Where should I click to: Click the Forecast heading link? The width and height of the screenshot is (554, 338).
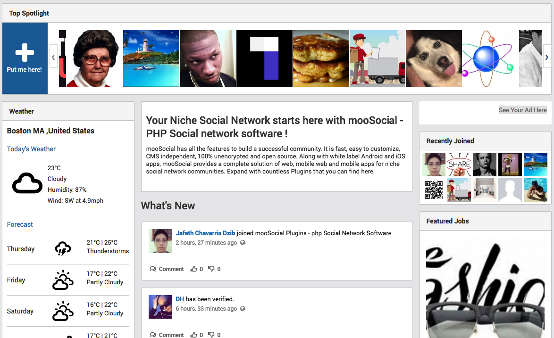(20, 224)
